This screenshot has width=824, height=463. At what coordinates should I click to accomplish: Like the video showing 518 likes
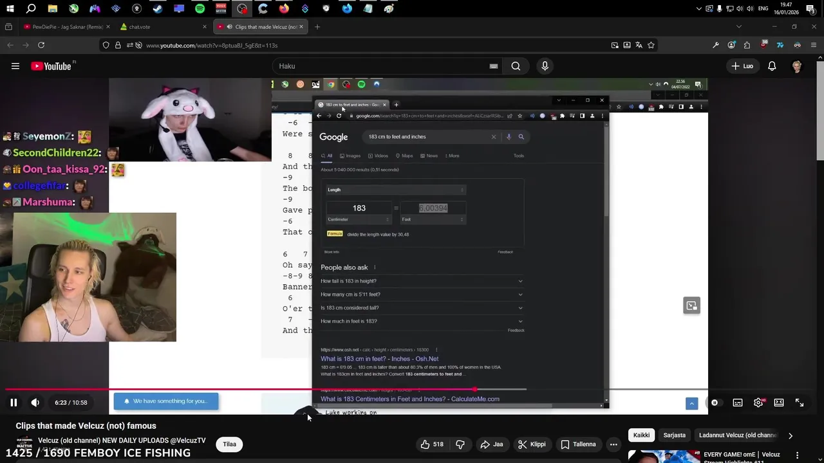click(432, 444)
